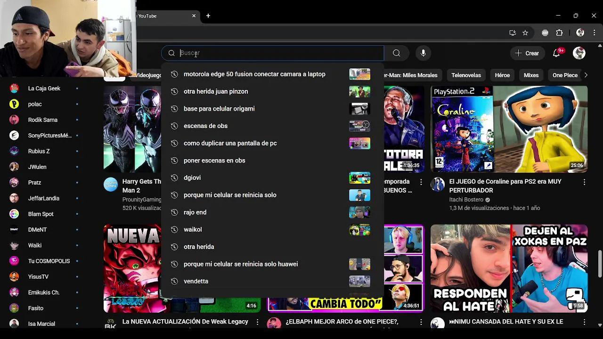The image size is (603, 339).
Task: Click Itachi Bostero channel avatar
Action: coord(438,185)
